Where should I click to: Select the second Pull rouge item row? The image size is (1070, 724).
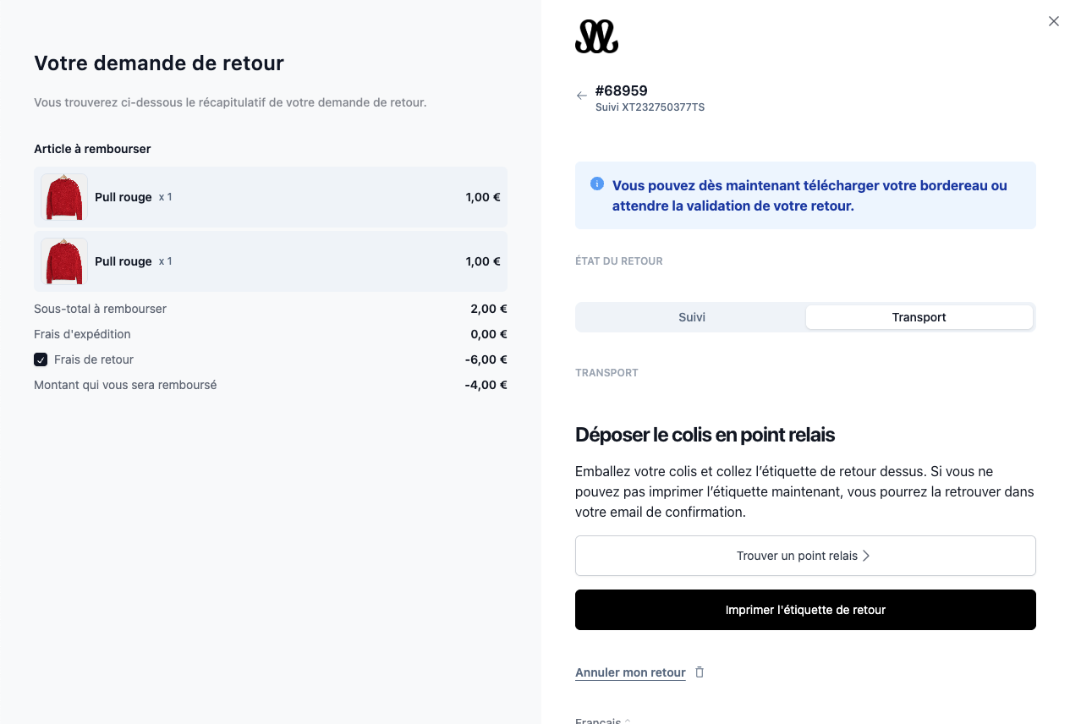[271, 261]
